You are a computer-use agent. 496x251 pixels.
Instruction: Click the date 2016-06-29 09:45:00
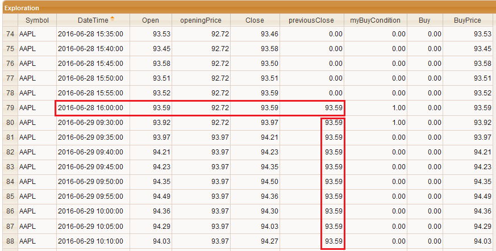pos(90,166)
